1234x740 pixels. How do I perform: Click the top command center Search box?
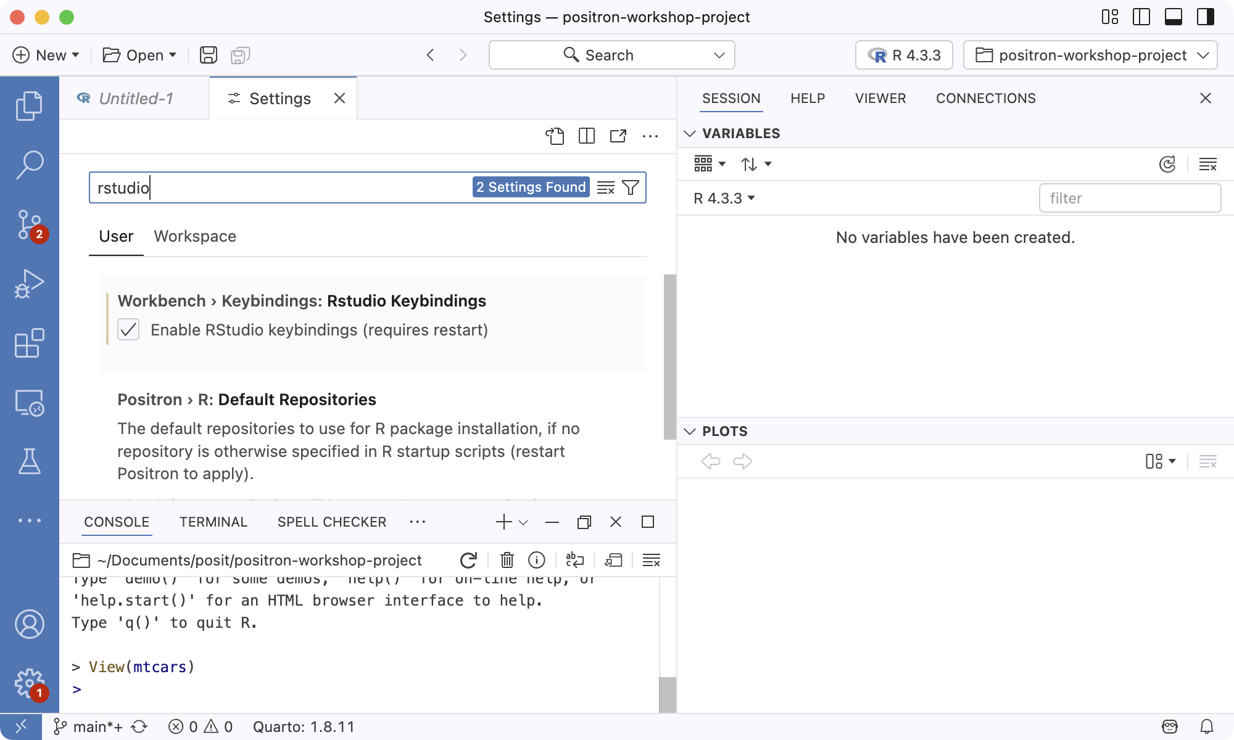pos(611,55)
